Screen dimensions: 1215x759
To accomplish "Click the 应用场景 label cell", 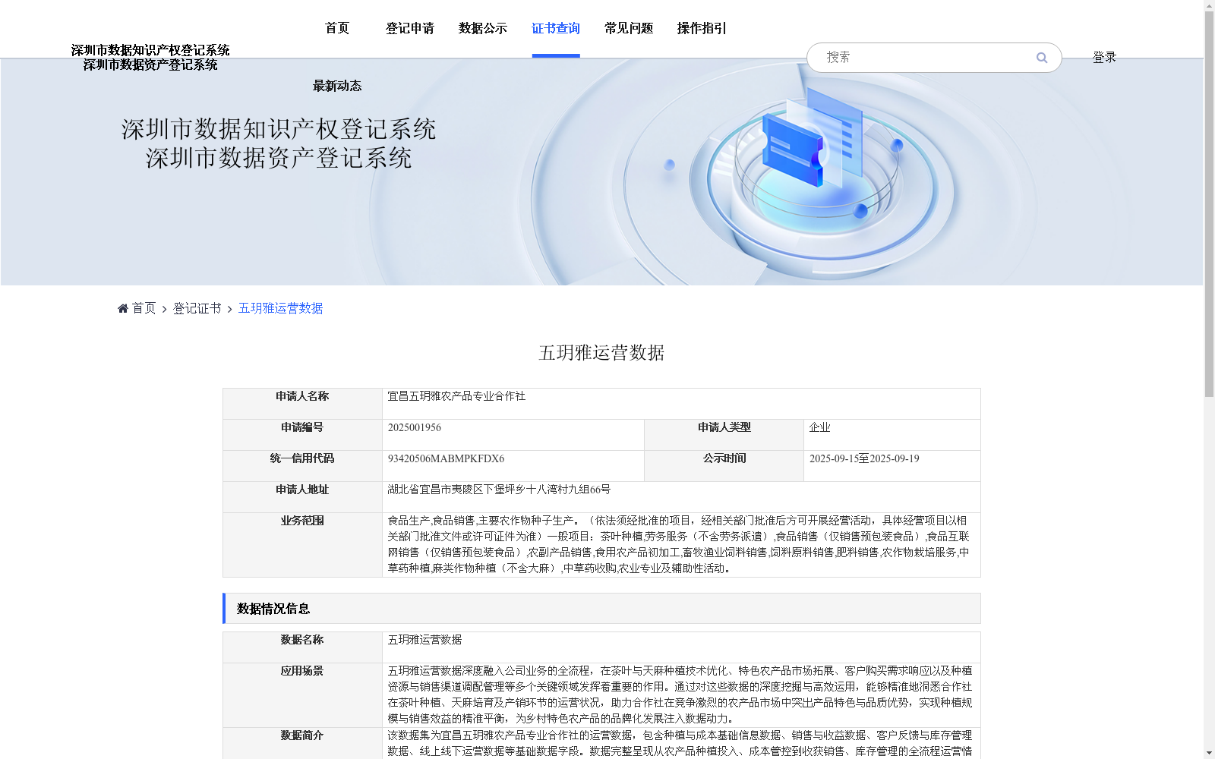I will [302, 695].
